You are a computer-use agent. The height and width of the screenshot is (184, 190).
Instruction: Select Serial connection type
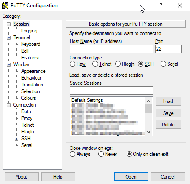(x=169, y=64)
